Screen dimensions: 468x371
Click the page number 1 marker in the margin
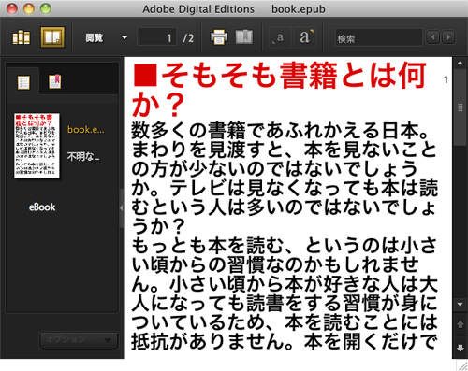coord(446,79)
